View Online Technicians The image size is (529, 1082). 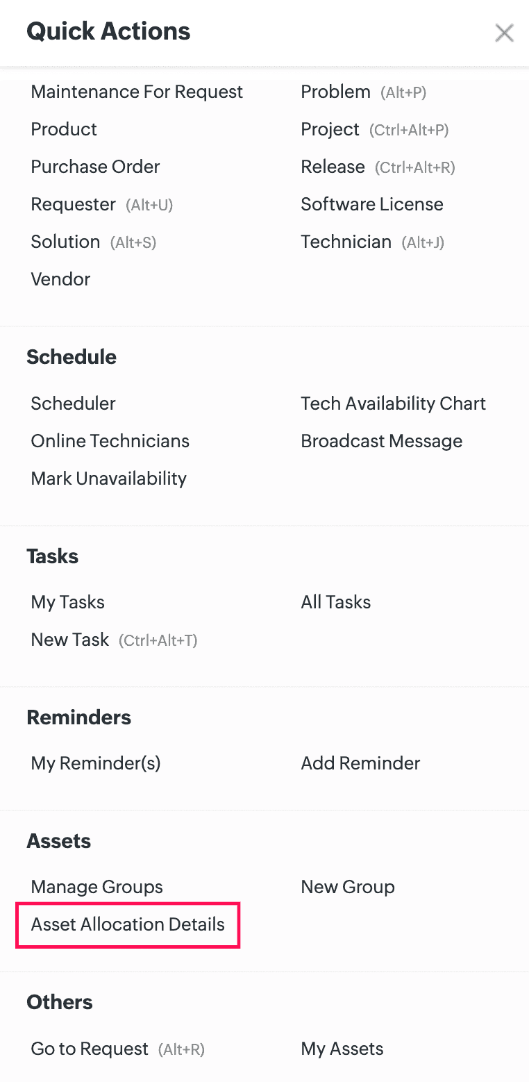tap(110, 442)
